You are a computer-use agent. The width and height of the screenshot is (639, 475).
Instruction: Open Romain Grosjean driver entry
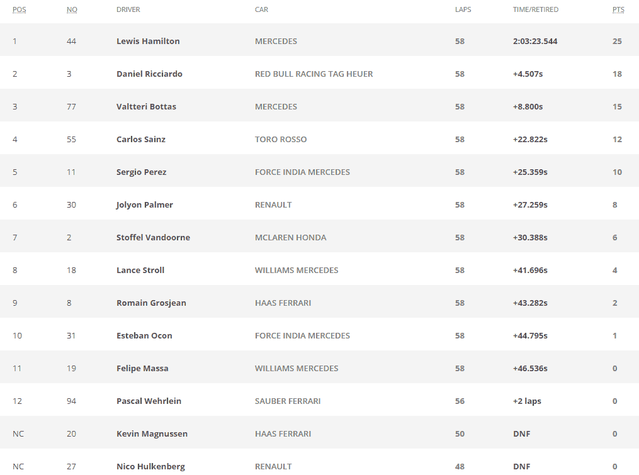point(151,303)
